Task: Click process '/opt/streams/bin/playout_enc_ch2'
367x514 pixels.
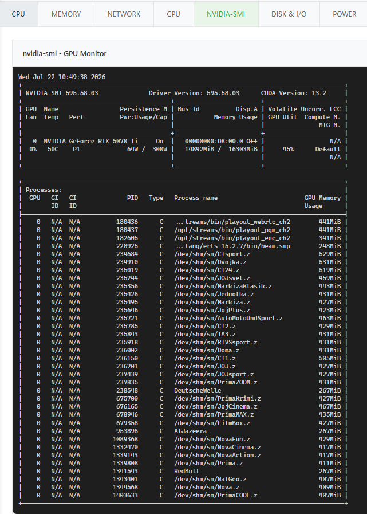Action: 232,238
